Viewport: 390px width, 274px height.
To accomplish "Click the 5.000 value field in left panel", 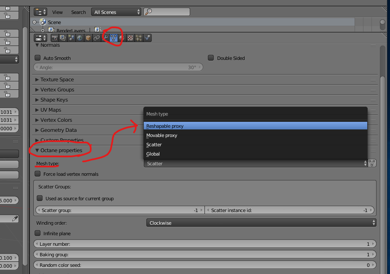I will (9, 200).
